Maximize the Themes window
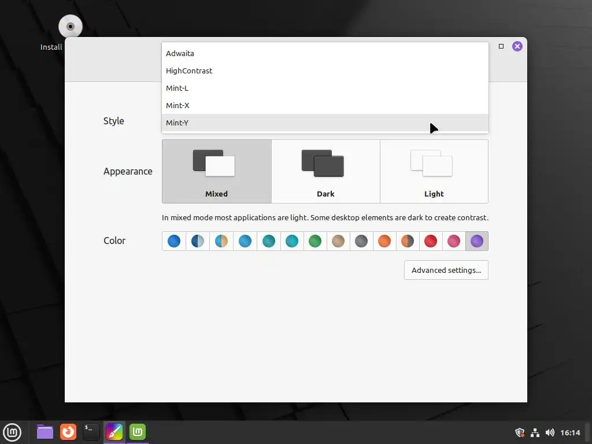This screenshot has width=592, height=444. [501, 46]
